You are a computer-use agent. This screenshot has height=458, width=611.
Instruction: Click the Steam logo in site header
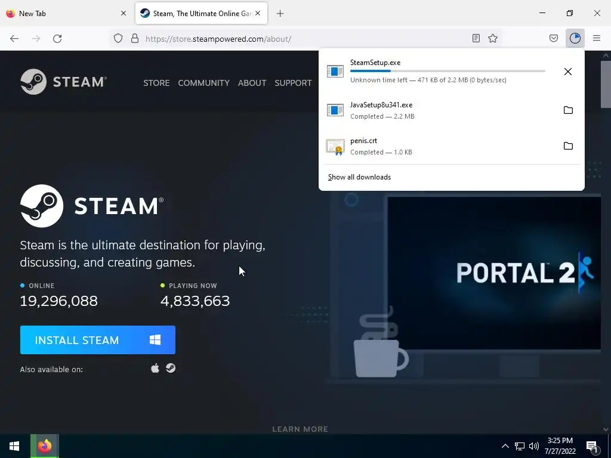tap(63, 82)
